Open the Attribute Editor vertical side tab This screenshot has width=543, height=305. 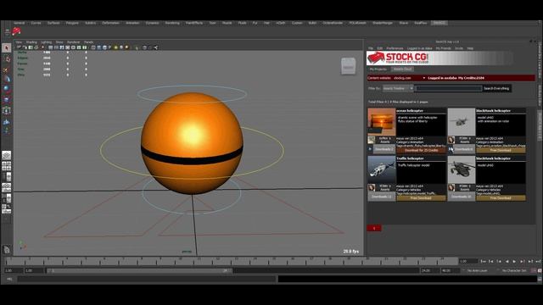coord(540,96)
